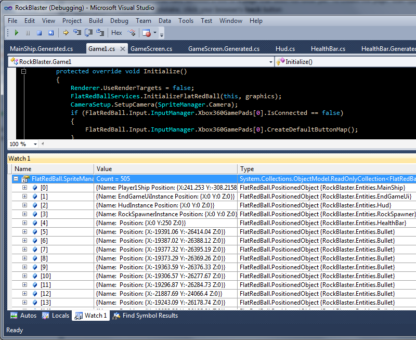The image size is (416, 340).
Task: Click the blue diamond icon for [7]
Action: [35, 250]
